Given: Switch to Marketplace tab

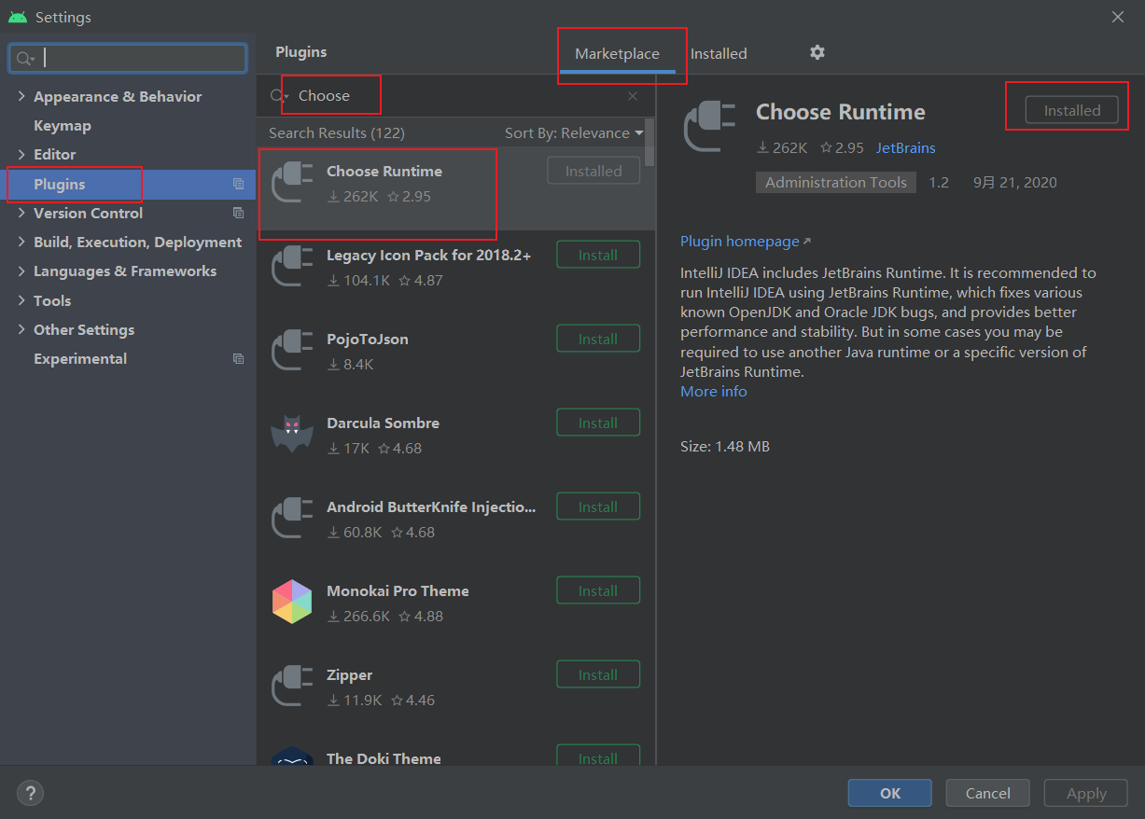Looking at the screenshot, I should [617, 54].
